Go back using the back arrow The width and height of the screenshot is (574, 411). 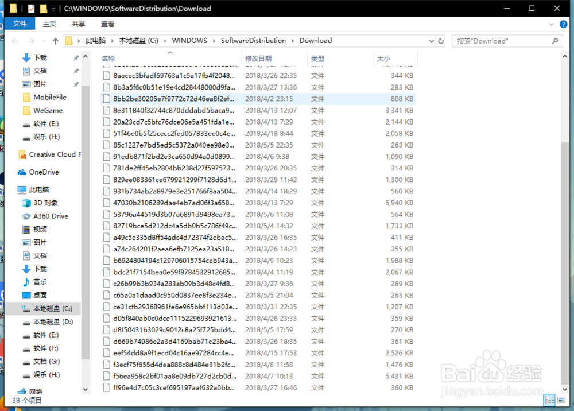[15, 41]
